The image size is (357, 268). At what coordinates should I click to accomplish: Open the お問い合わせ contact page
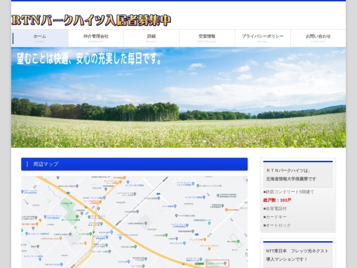(x=318, y=38)
